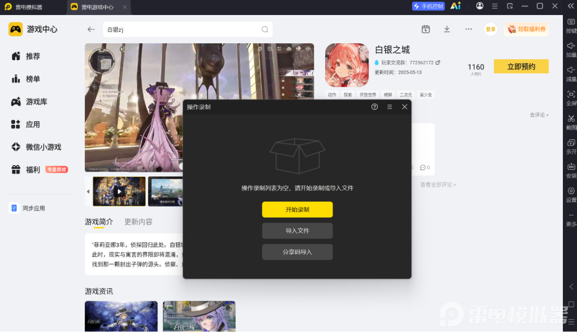Screen dimensions: 577x332
Task: Go to 游戏库 in the sidebar
Action: (29, 102)
